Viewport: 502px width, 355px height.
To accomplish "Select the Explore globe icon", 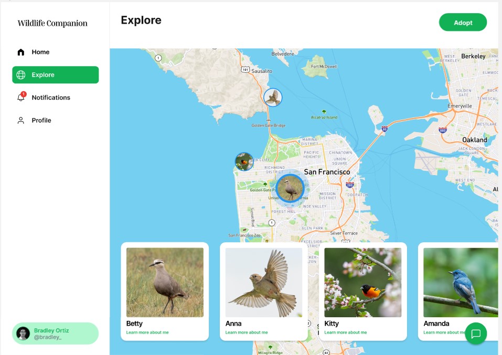I will (x=21, y=75).
